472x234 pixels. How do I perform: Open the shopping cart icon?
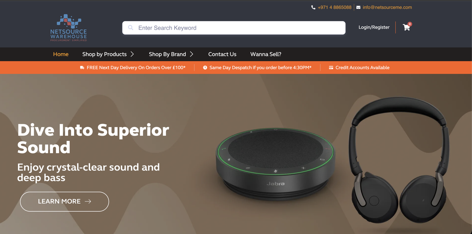click(407, 27)
